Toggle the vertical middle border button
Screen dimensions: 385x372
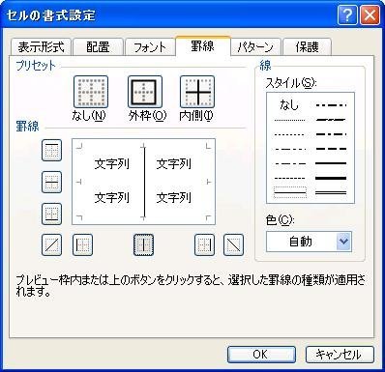tap(143, 244)
